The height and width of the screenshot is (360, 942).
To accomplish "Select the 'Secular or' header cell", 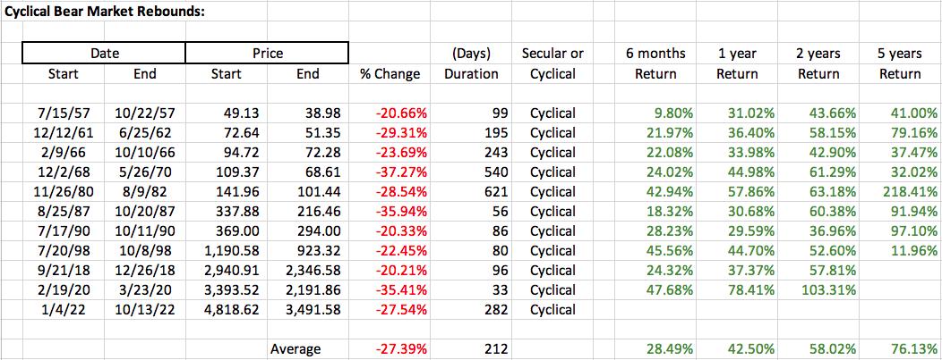I will pyautogui.click(x=552, y=54).
